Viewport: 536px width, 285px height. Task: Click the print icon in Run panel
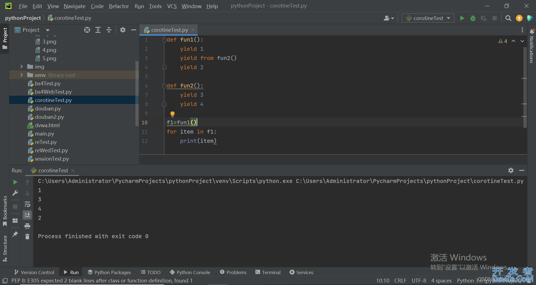(27, 226)
